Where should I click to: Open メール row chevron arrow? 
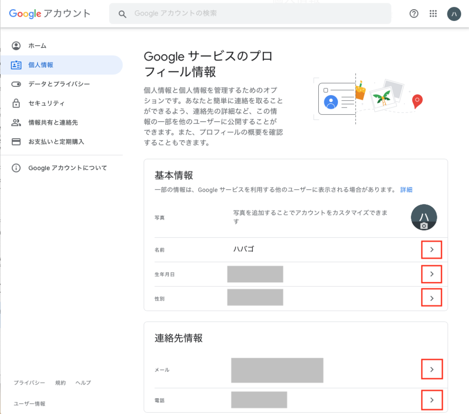pos(431,370)
